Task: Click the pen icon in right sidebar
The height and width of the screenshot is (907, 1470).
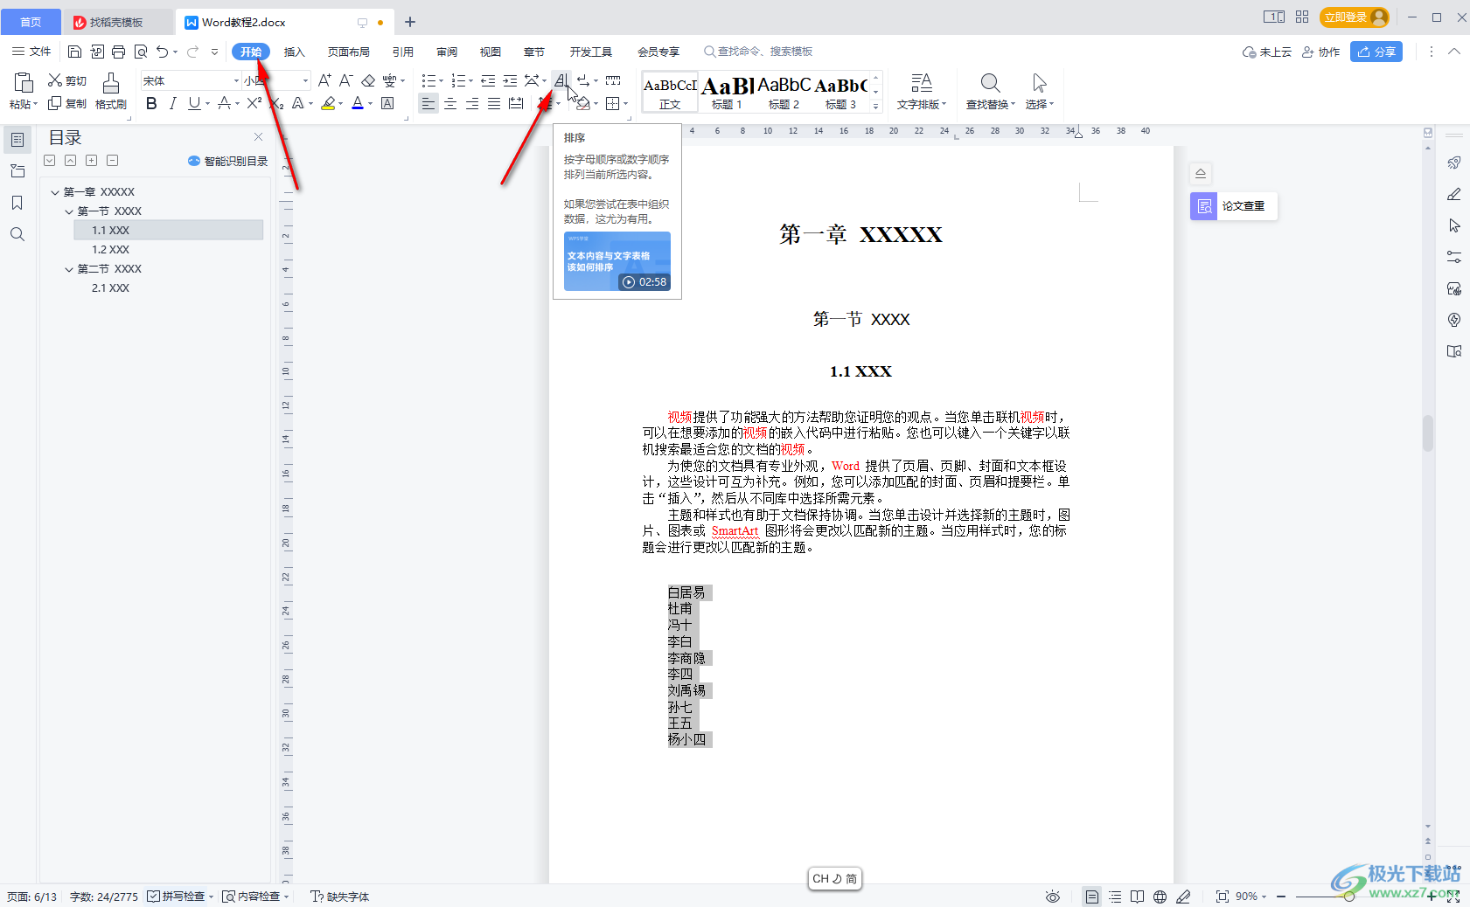Action: [1454, 194]
